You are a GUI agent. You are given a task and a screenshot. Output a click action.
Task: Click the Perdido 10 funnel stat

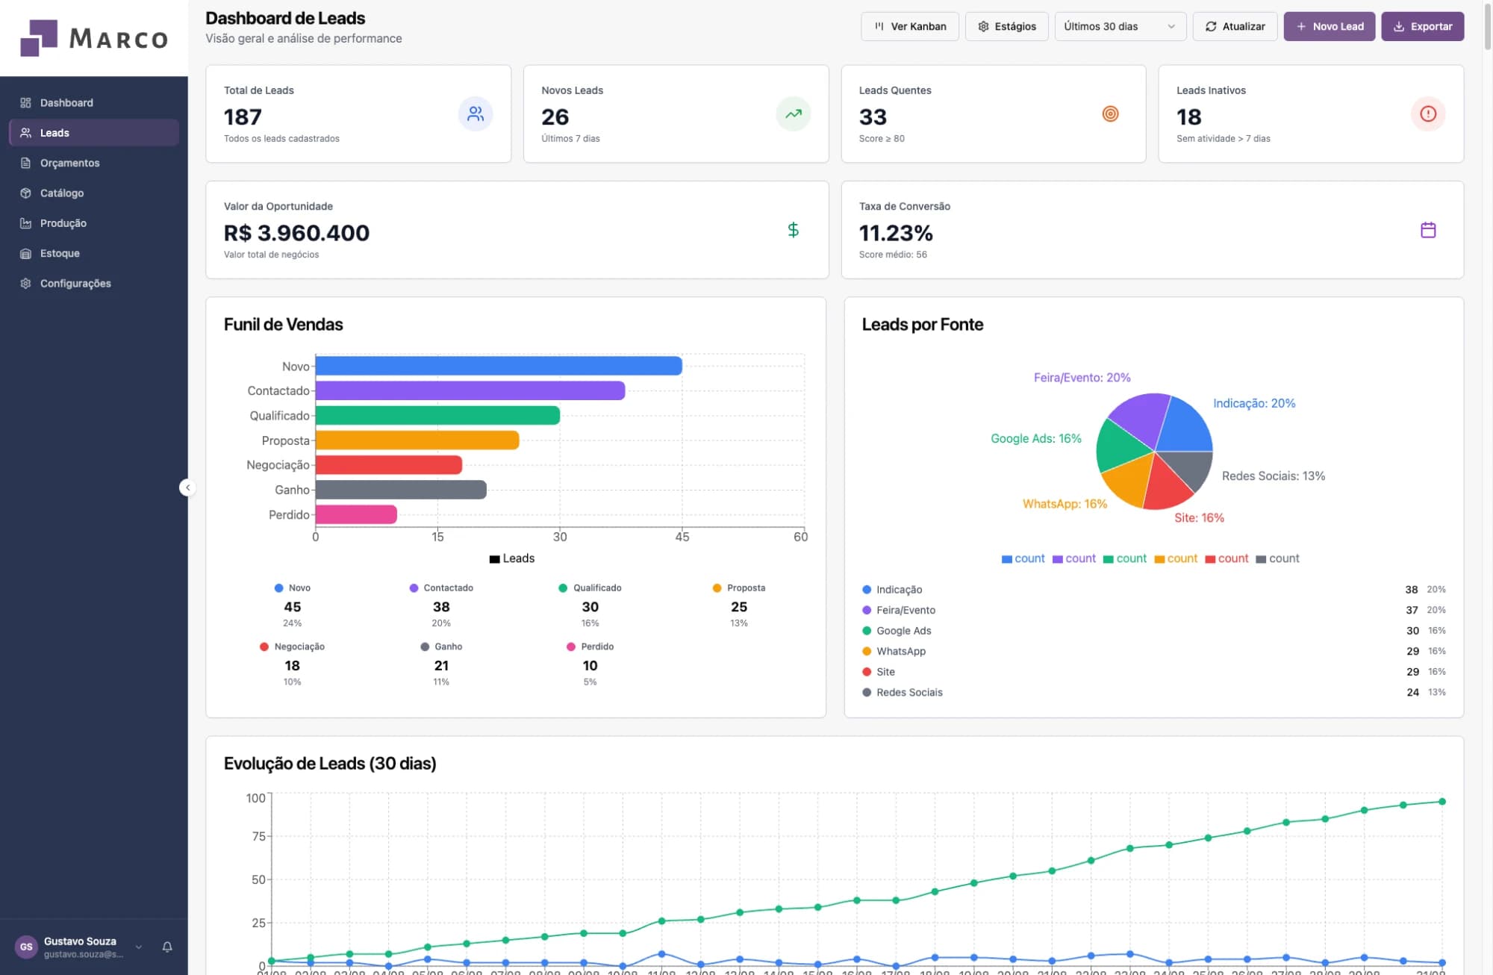(x=590, y=664)
